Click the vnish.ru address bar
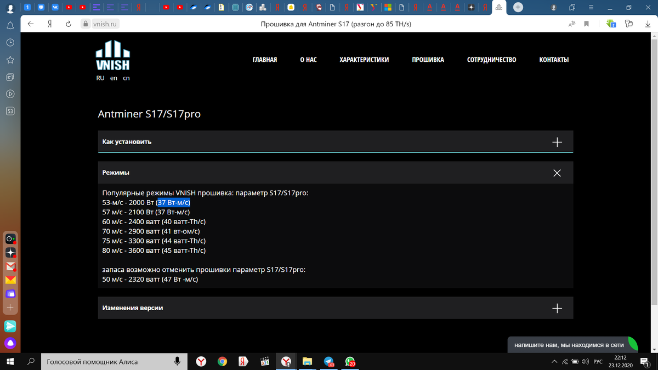This screenshot has height=370, width=658. click(104, 24)
